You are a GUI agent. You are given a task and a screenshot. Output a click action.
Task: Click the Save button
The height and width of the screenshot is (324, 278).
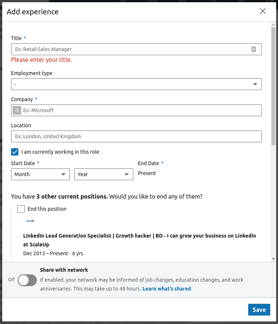click(259, 310)
